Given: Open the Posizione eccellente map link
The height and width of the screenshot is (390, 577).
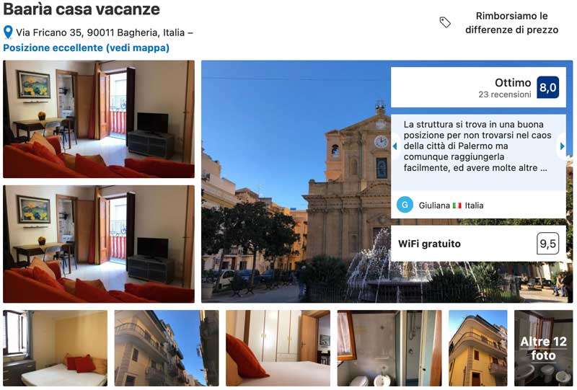Looking at the screenshot, I should click(86, 48).
